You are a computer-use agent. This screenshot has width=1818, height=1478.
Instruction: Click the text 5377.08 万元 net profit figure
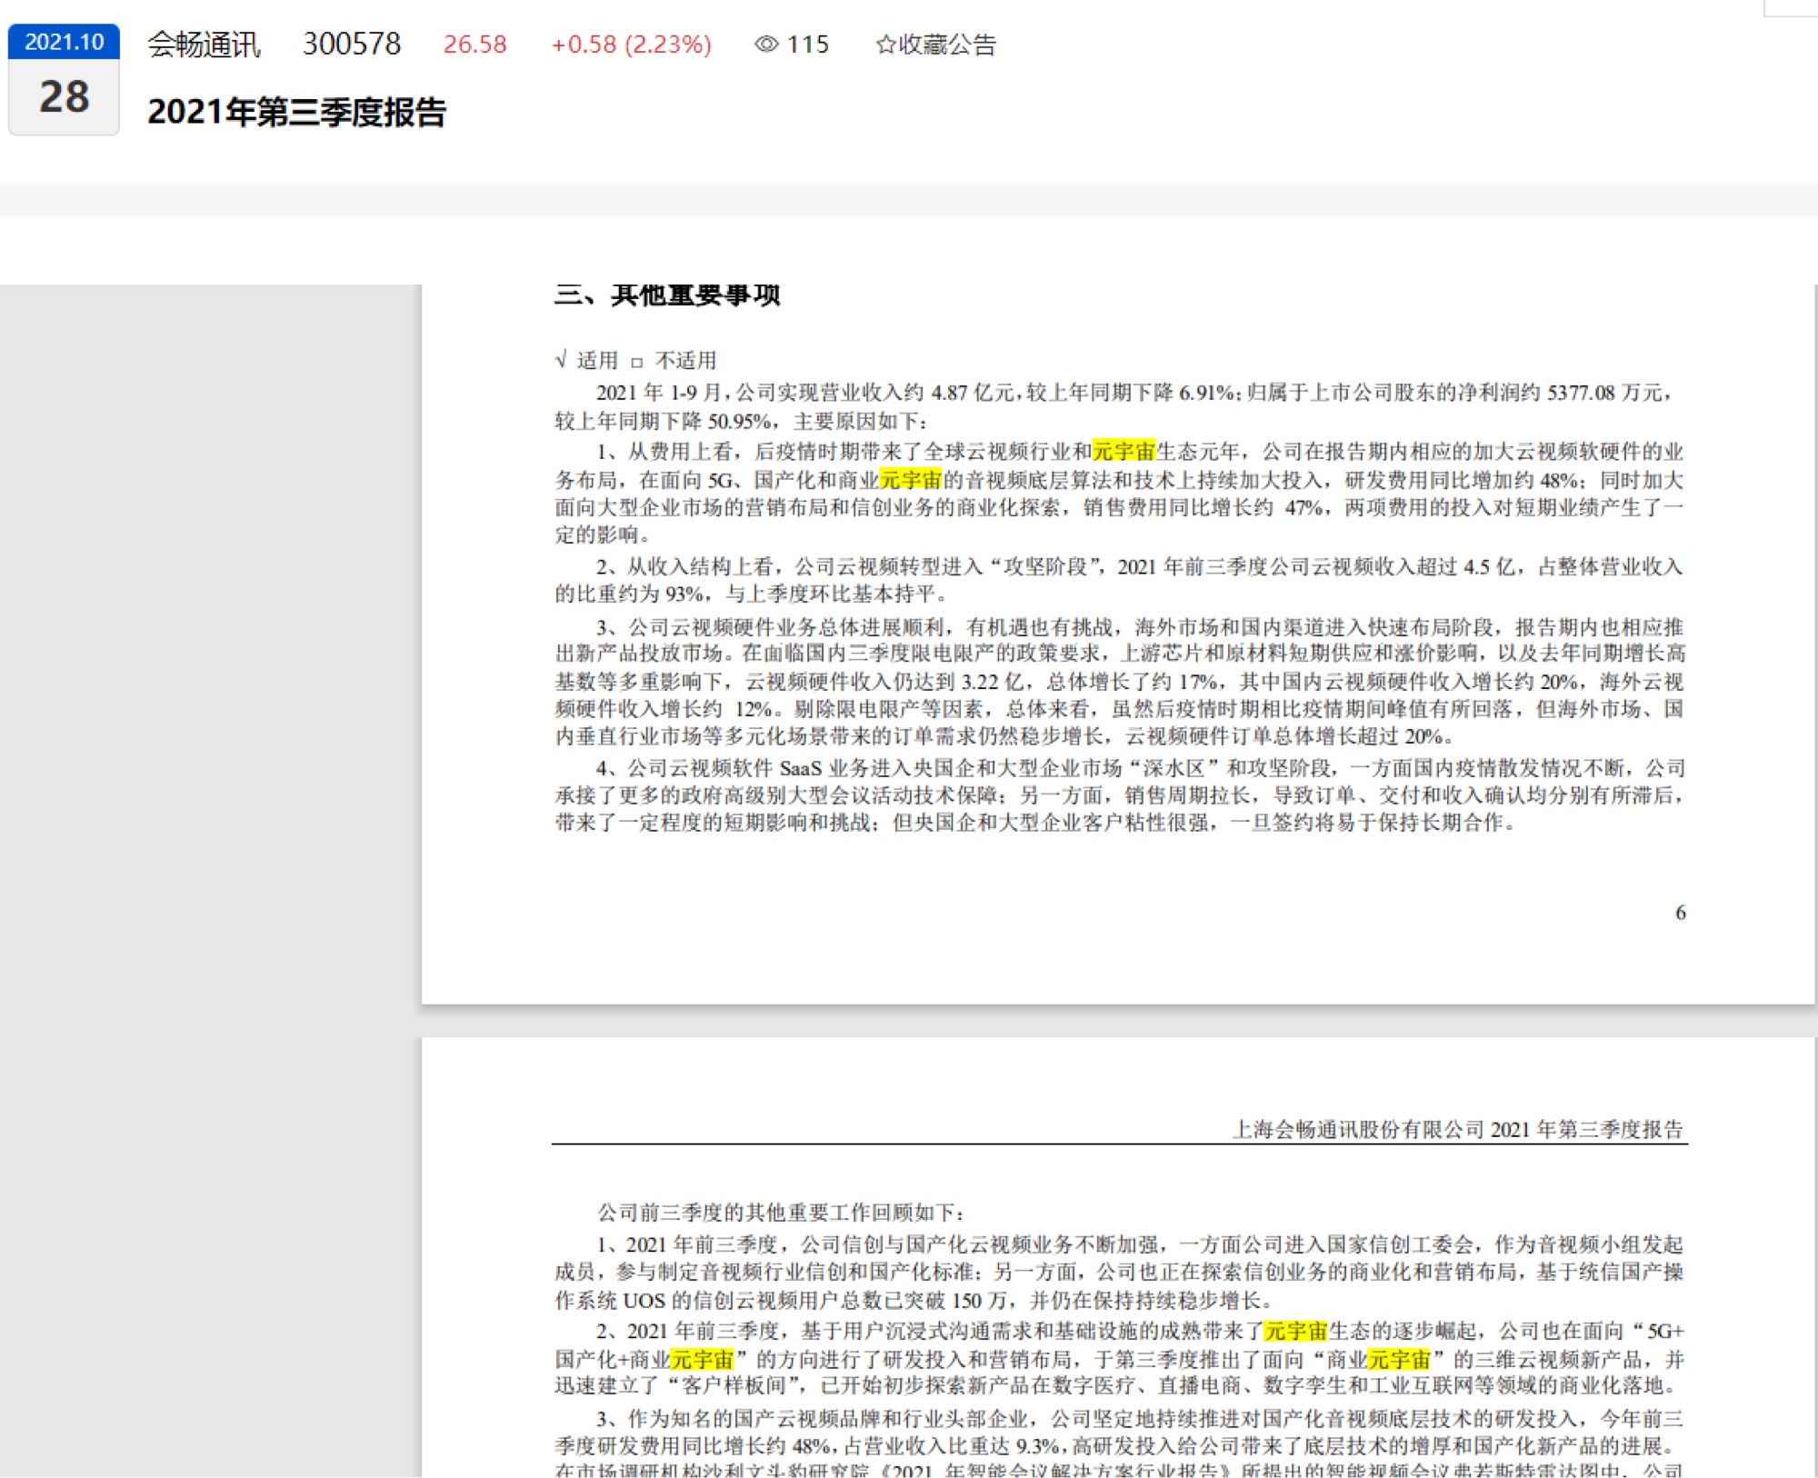click(x=1604, y=393)
